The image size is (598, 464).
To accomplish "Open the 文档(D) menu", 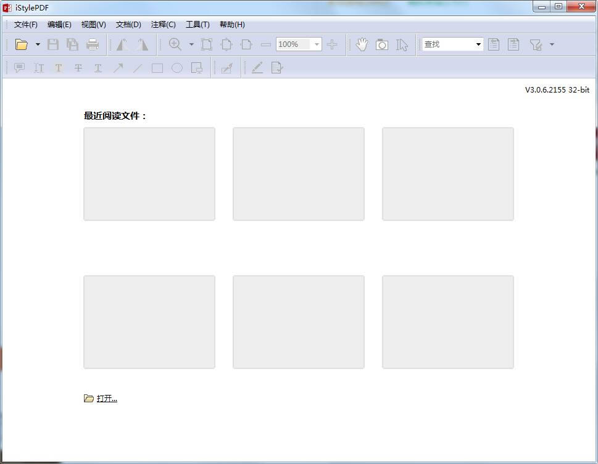I will [128, 25].
